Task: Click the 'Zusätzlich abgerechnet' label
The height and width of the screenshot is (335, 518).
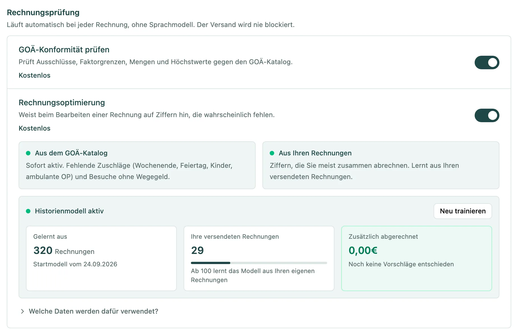Action: point(383,237)
